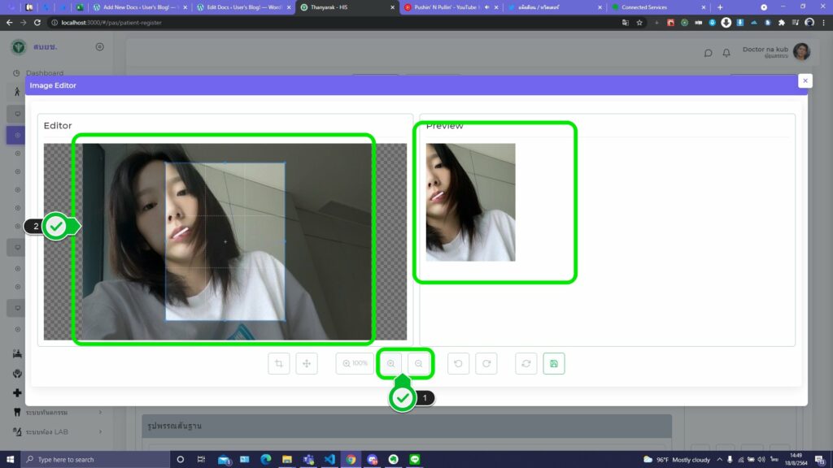The width and height of the screenshot is (833, 468).
Task: Expand the ระบบห้อง LAB sidebar menu
Action: 57,432
